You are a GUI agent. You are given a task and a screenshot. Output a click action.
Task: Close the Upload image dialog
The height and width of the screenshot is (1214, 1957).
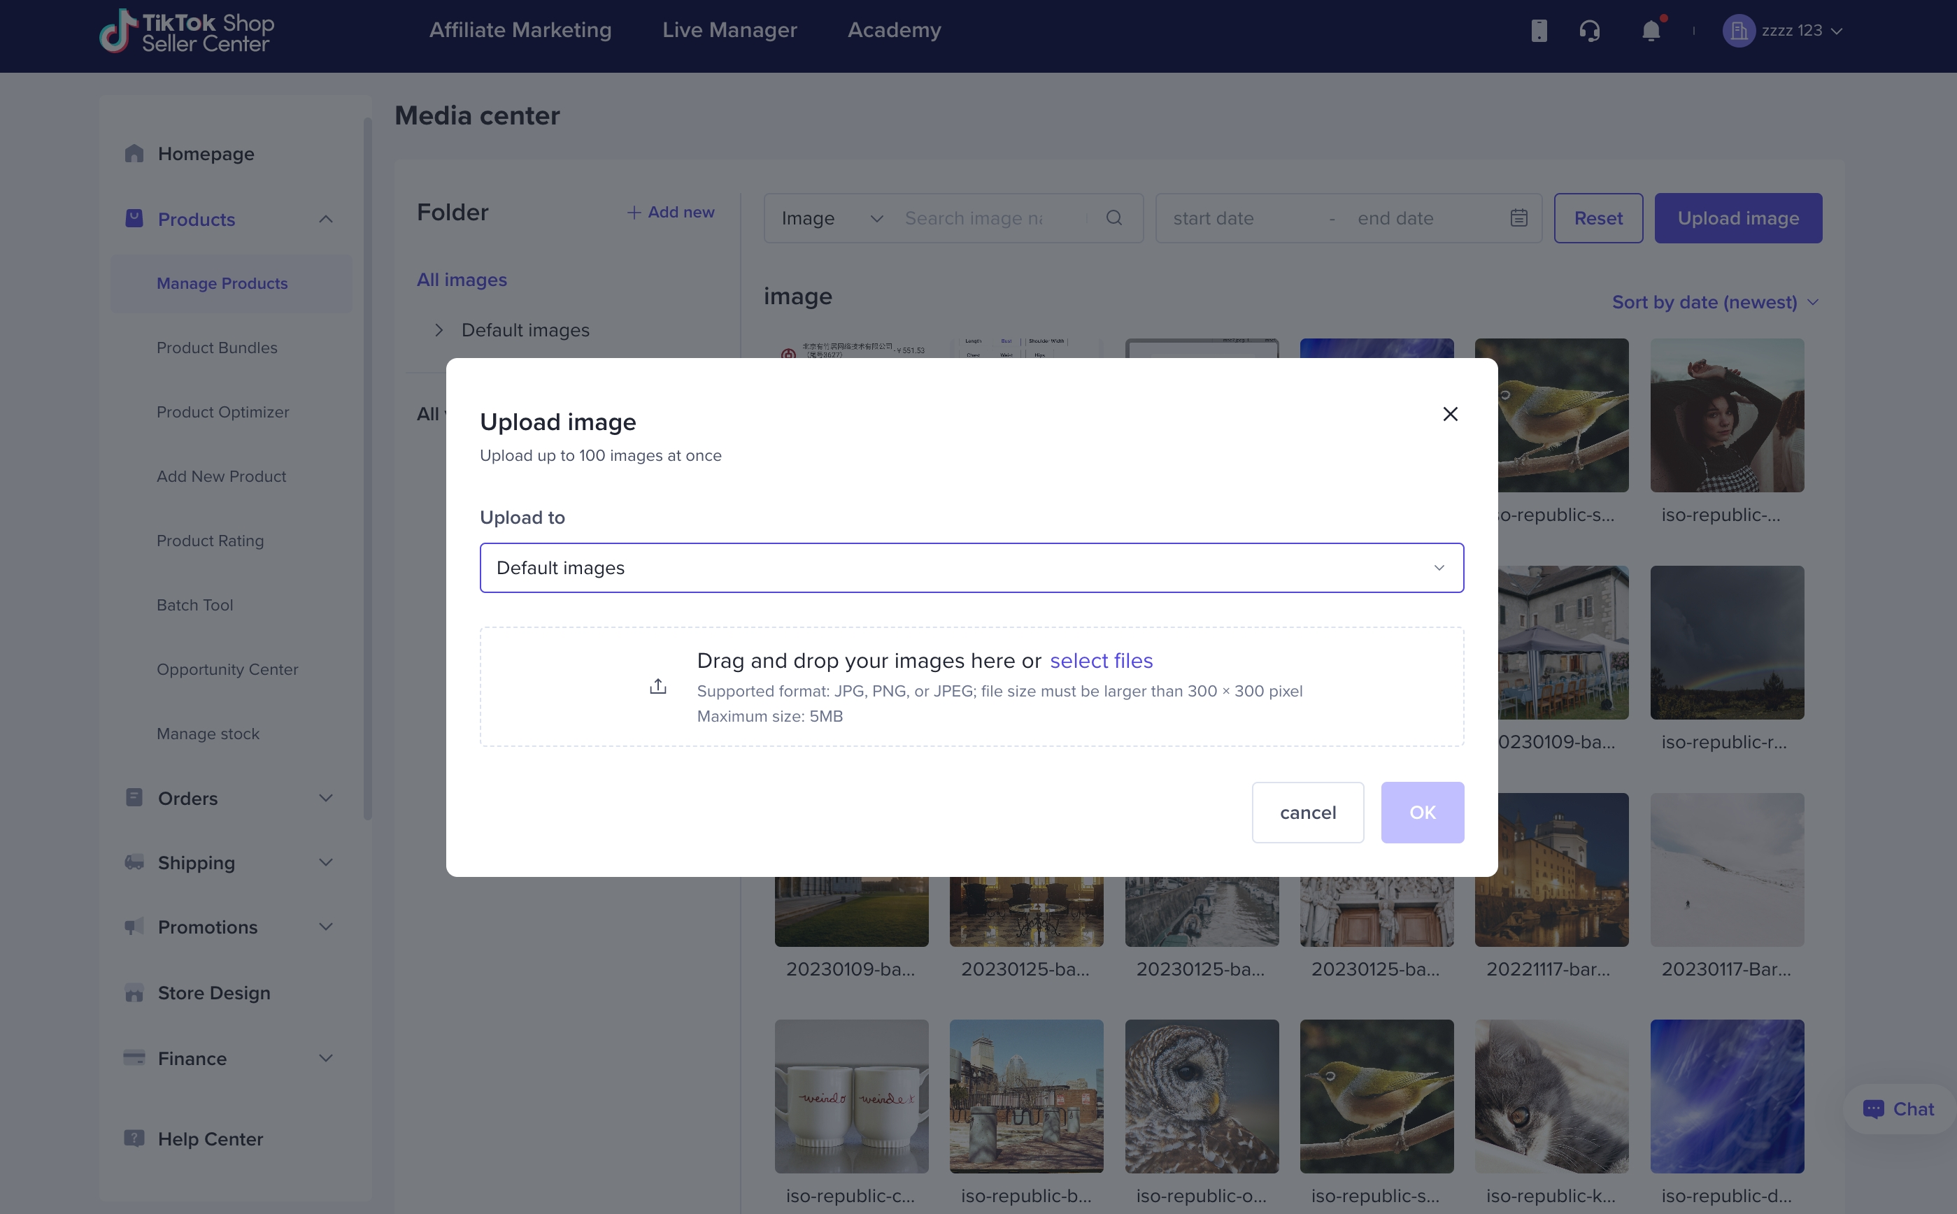click(1449, 413)
